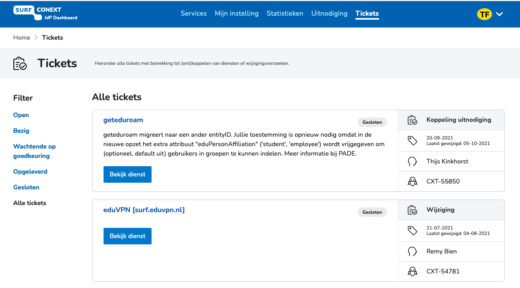
Task: Open the Services menu
Action: click(194, 13)
